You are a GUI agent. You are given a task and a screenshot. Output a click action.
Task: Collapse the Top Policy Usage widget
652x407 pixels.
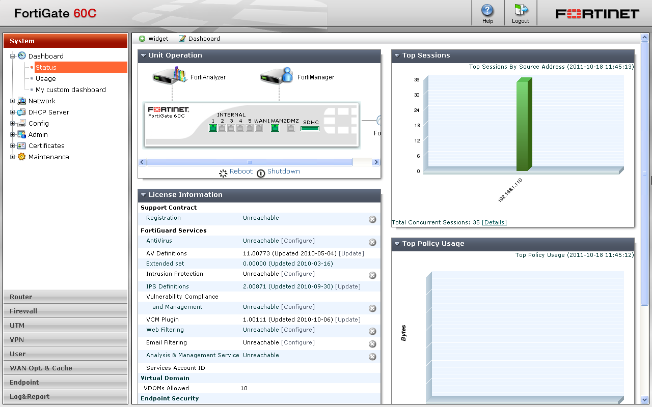pos(397,244)
